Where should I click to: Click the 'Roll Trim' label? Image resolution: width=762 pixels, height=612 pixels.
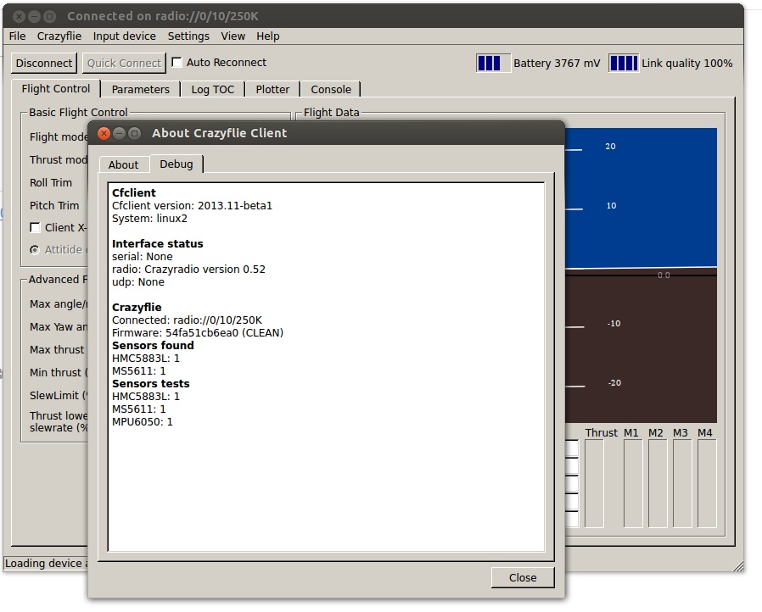51,183
